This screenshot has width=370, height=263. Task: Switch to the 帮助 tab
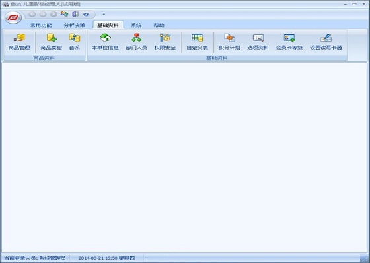tap(159, 25)
